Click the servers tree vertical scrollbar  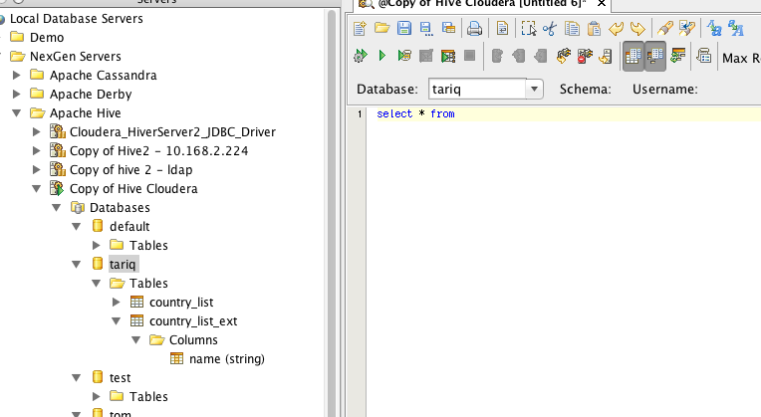point(332,213)
